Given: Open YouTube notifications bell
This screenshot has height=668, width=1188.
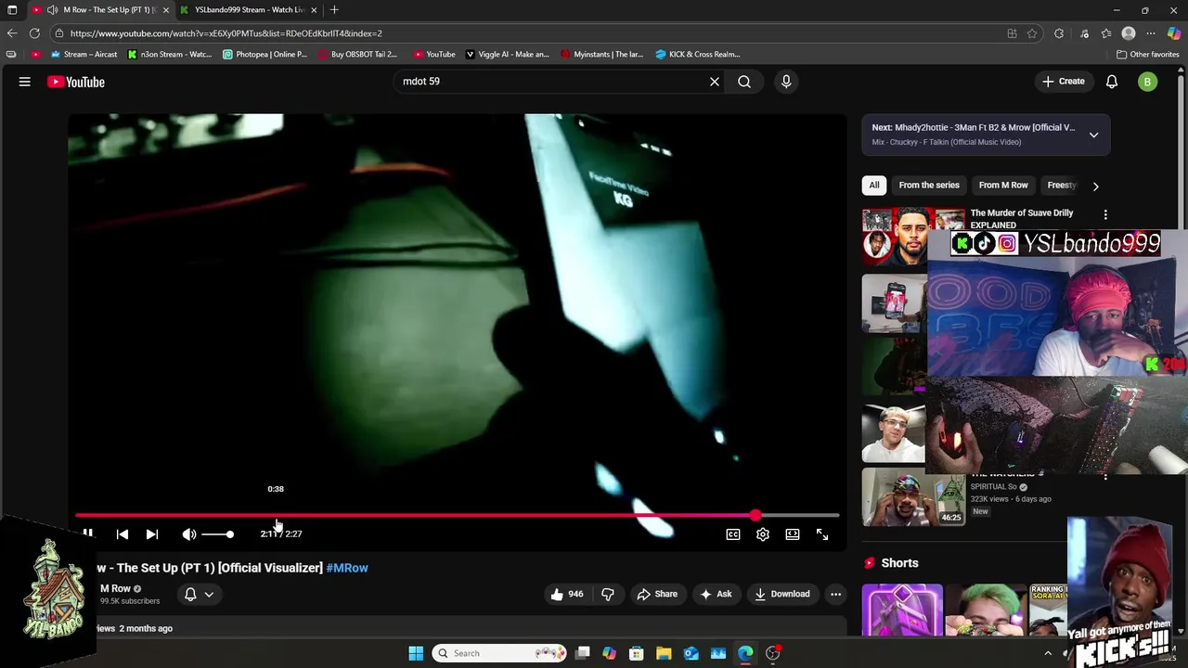Looking at the screenshot, I should click(x=1112, y=82).
